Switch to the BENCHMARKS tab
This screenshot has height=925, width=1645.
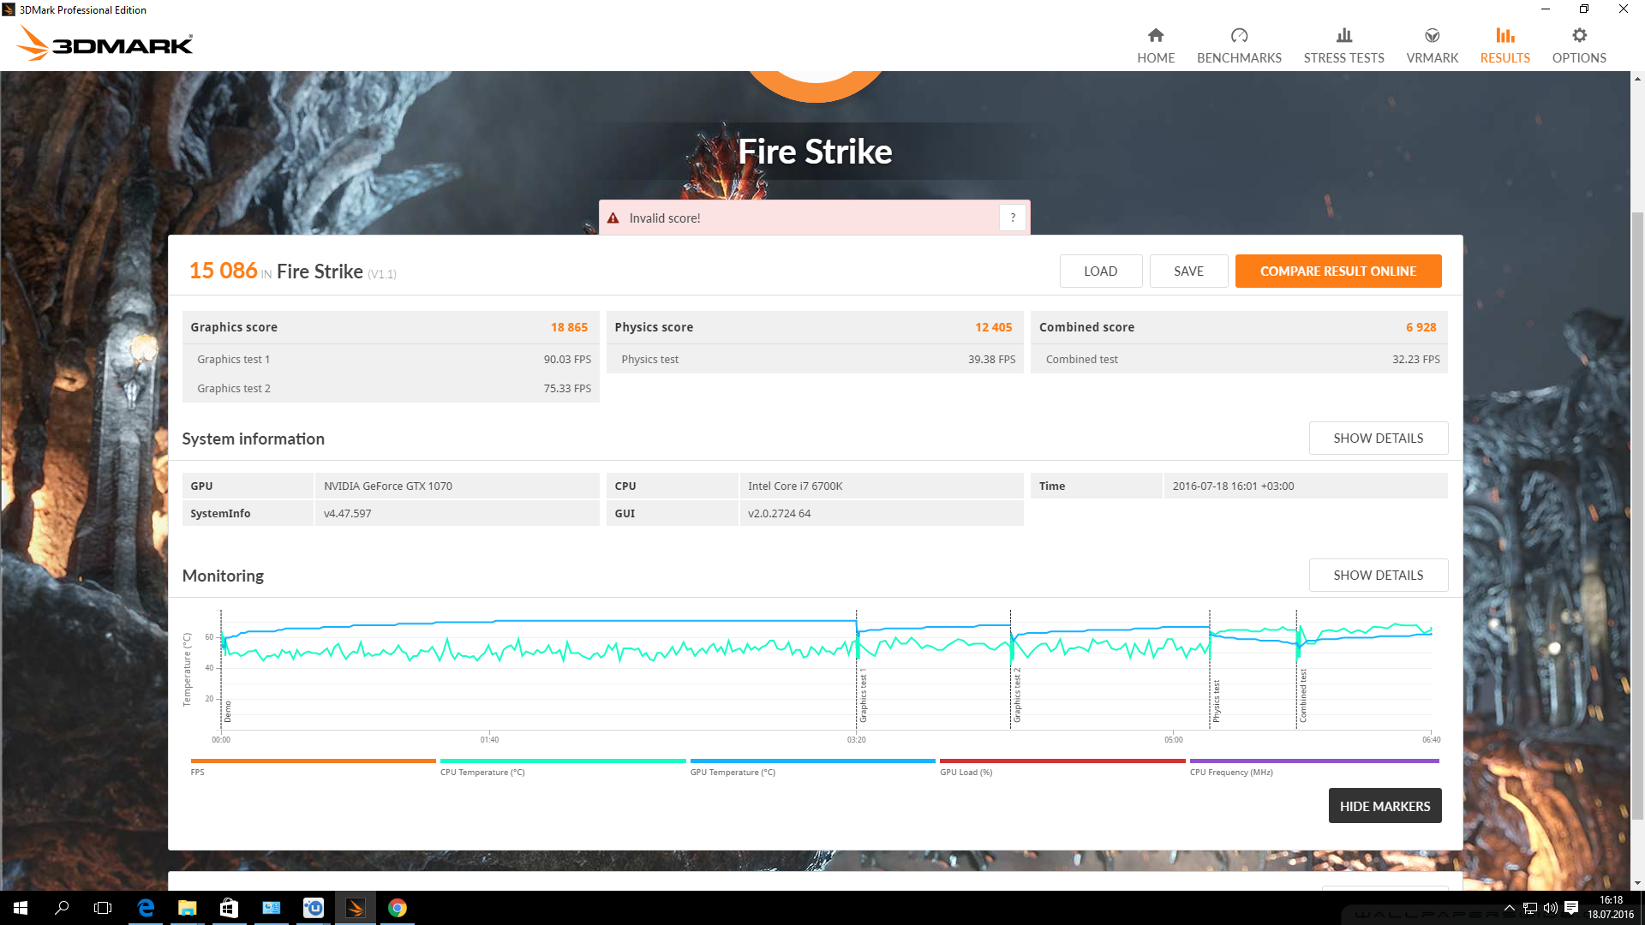pos(1239,46)
